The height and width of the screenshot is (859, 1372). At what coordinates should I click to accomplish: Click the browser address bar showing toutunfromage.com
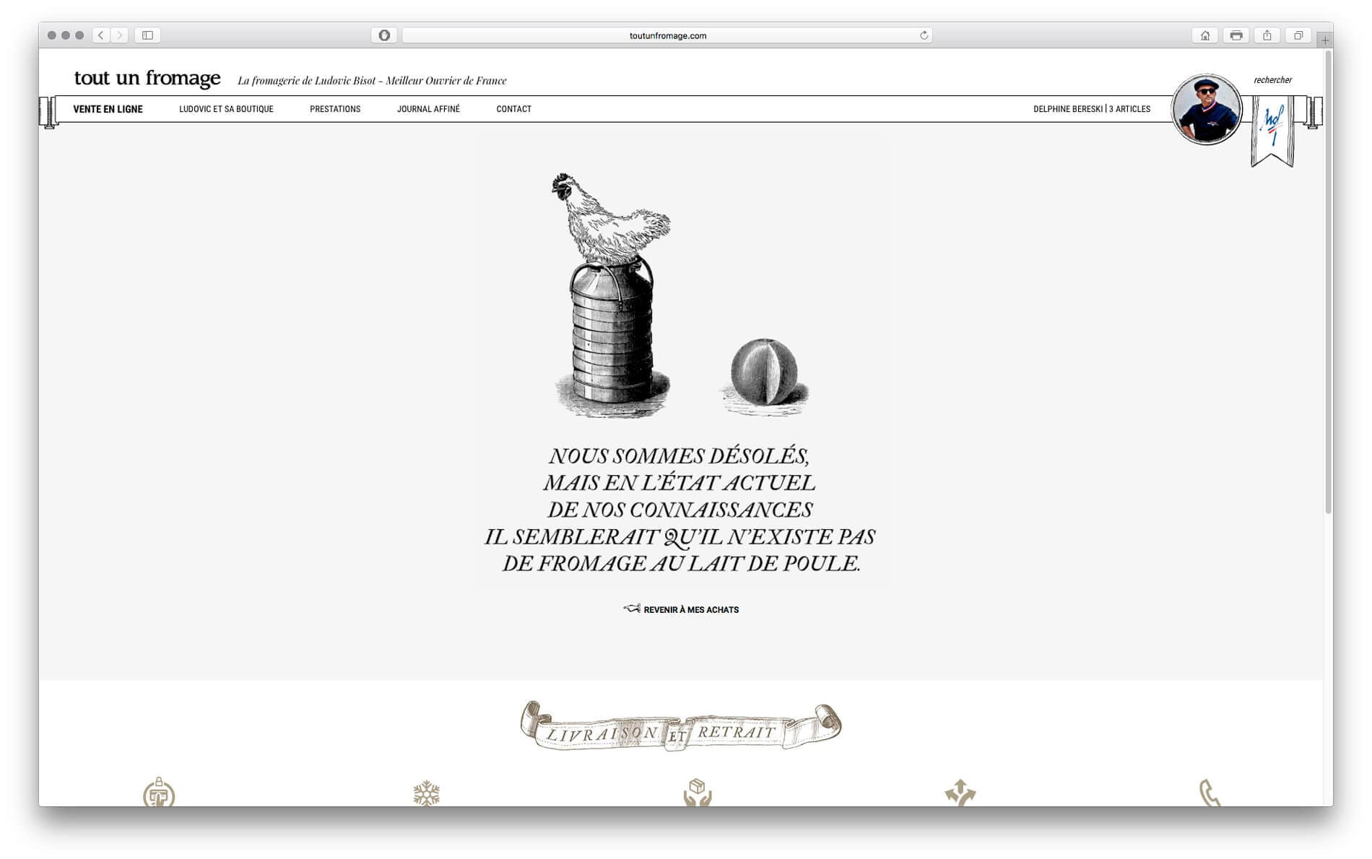(x=667, y=34)
